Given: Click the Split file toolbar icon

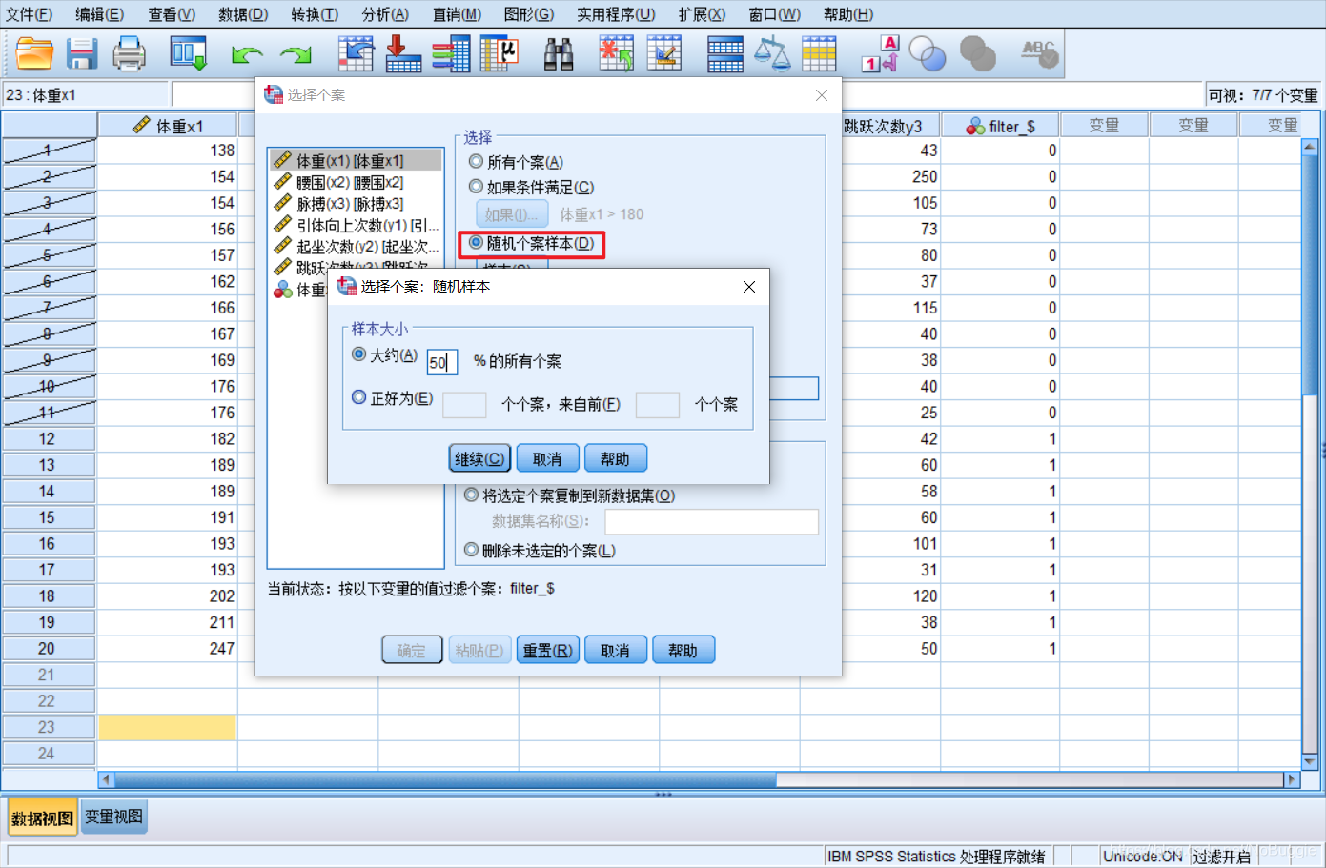Looking at the screenshot, I should [725, 54].
